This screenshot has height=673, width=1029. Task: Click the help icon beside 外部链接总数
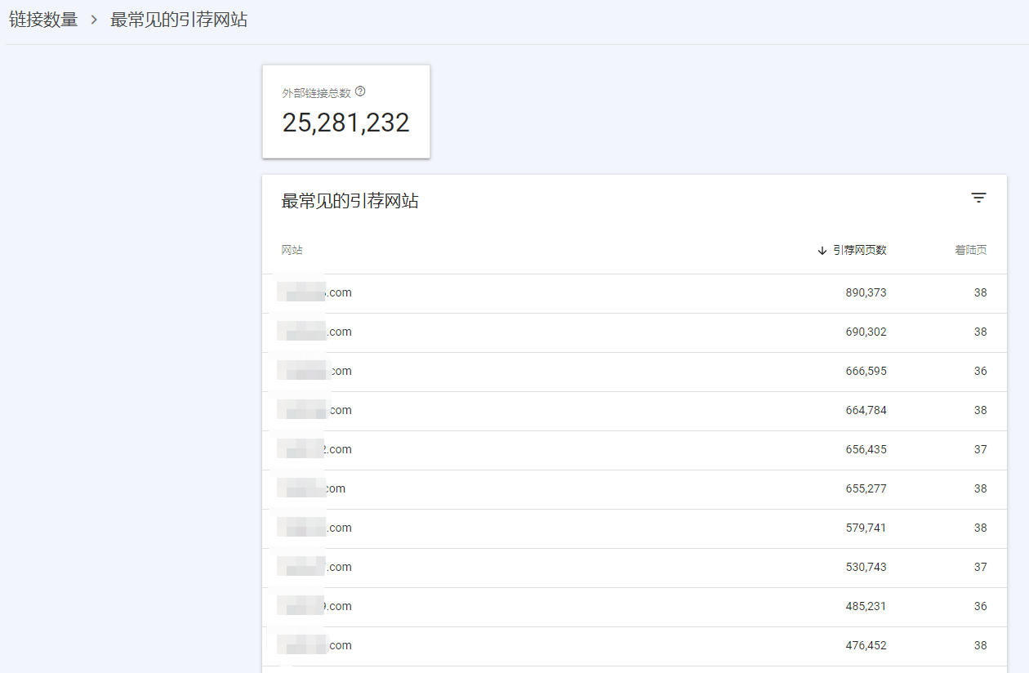pyautogui.click(x=360, y=92)
